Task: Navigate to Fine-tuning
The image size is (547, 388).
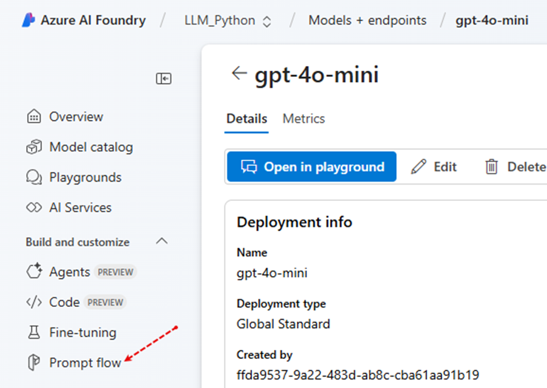Action: tap(82, 332)
